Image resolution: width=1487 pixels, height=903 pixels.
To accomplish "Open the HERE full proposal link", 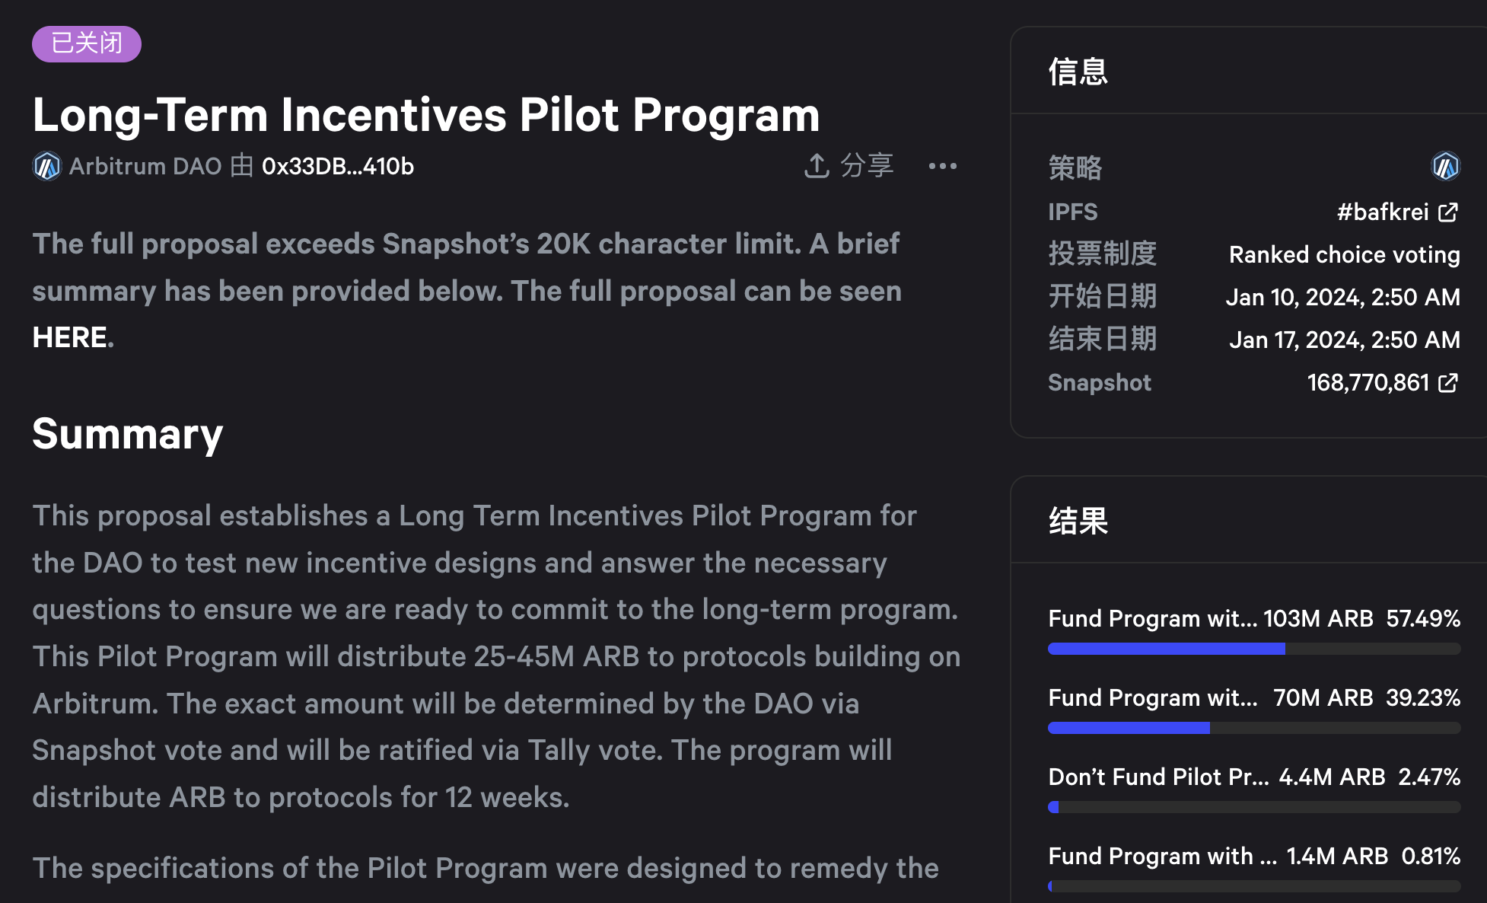I will tap(69, 337).
